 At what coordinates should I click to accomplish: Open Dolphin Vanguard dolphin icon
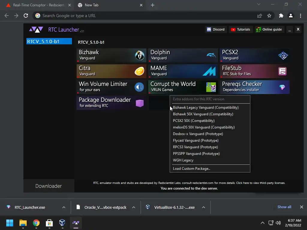point(211,55)
